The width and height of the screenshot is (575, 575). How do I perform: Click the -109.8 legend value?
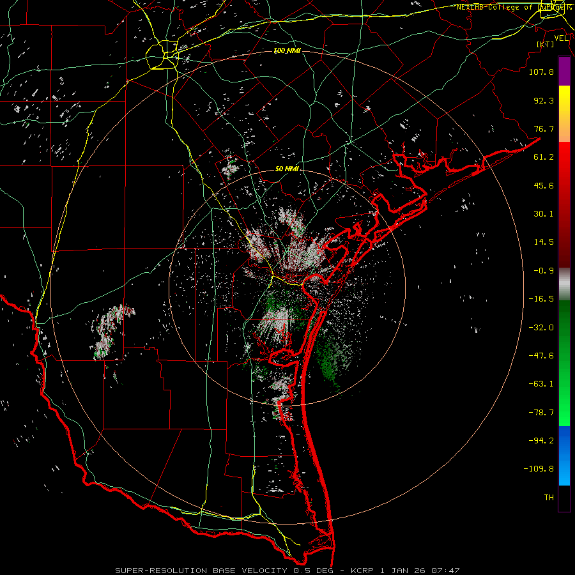[x=539, y=469]
